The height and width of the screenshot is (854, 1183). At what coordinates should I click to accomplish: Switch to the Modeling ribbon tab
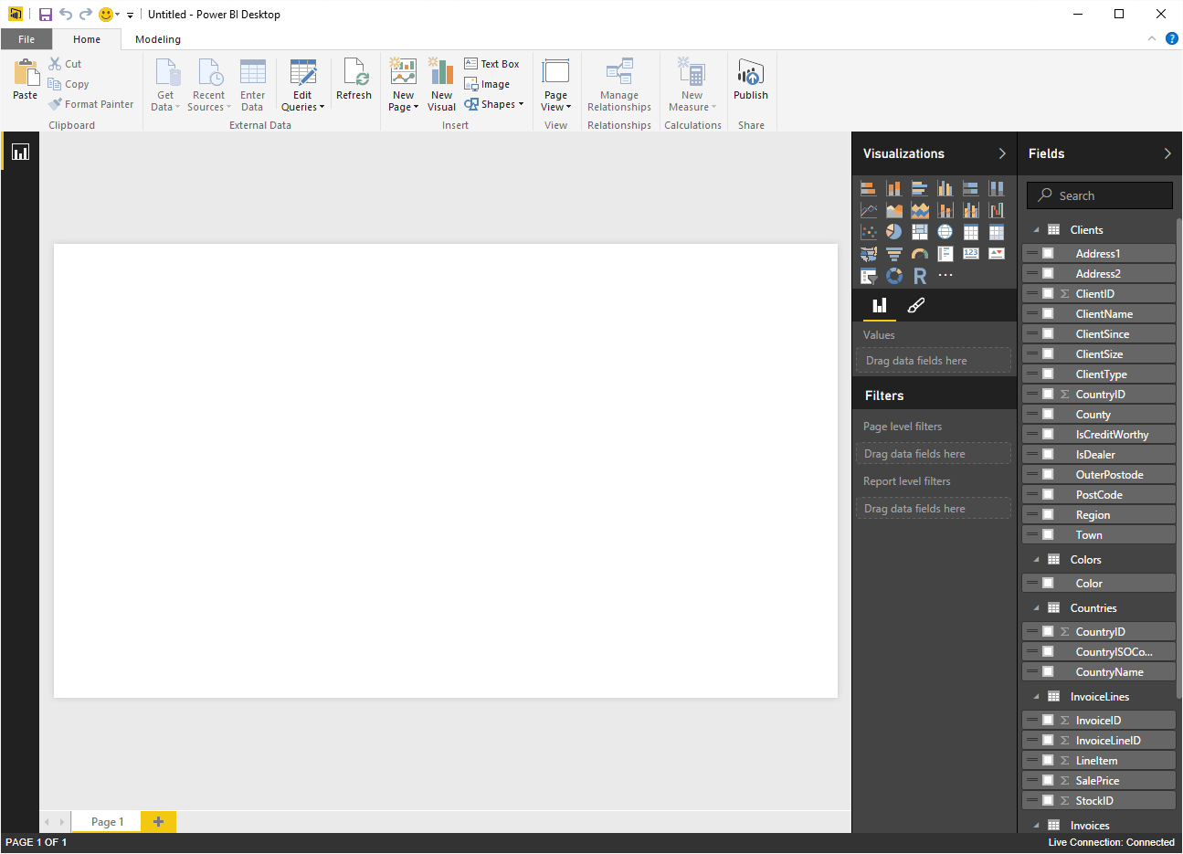158,39
